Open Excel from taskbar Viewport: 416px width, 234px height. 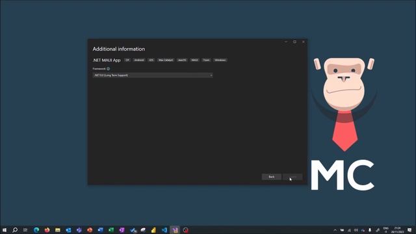click(111, 230)
